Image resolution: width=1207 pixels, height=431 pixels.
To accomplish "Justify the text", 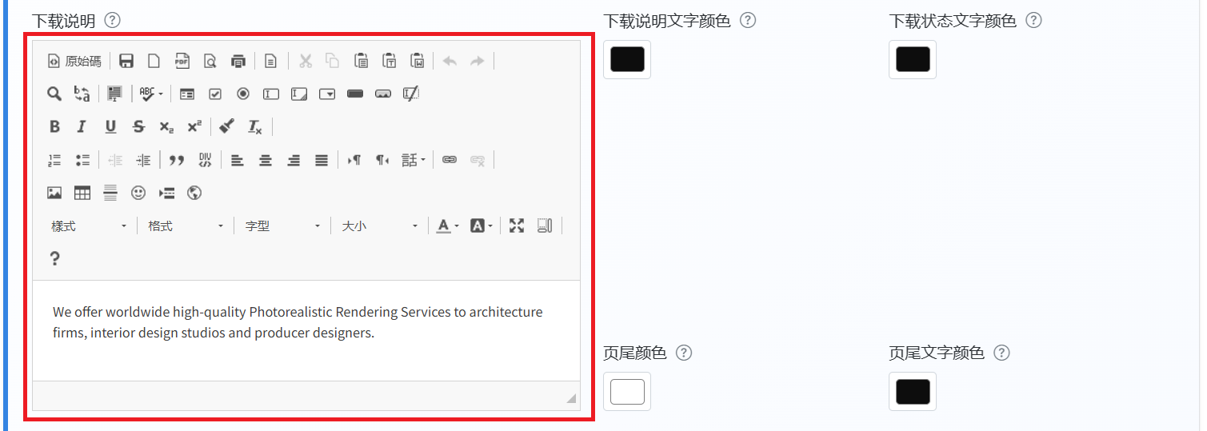I will pos(322,160).
